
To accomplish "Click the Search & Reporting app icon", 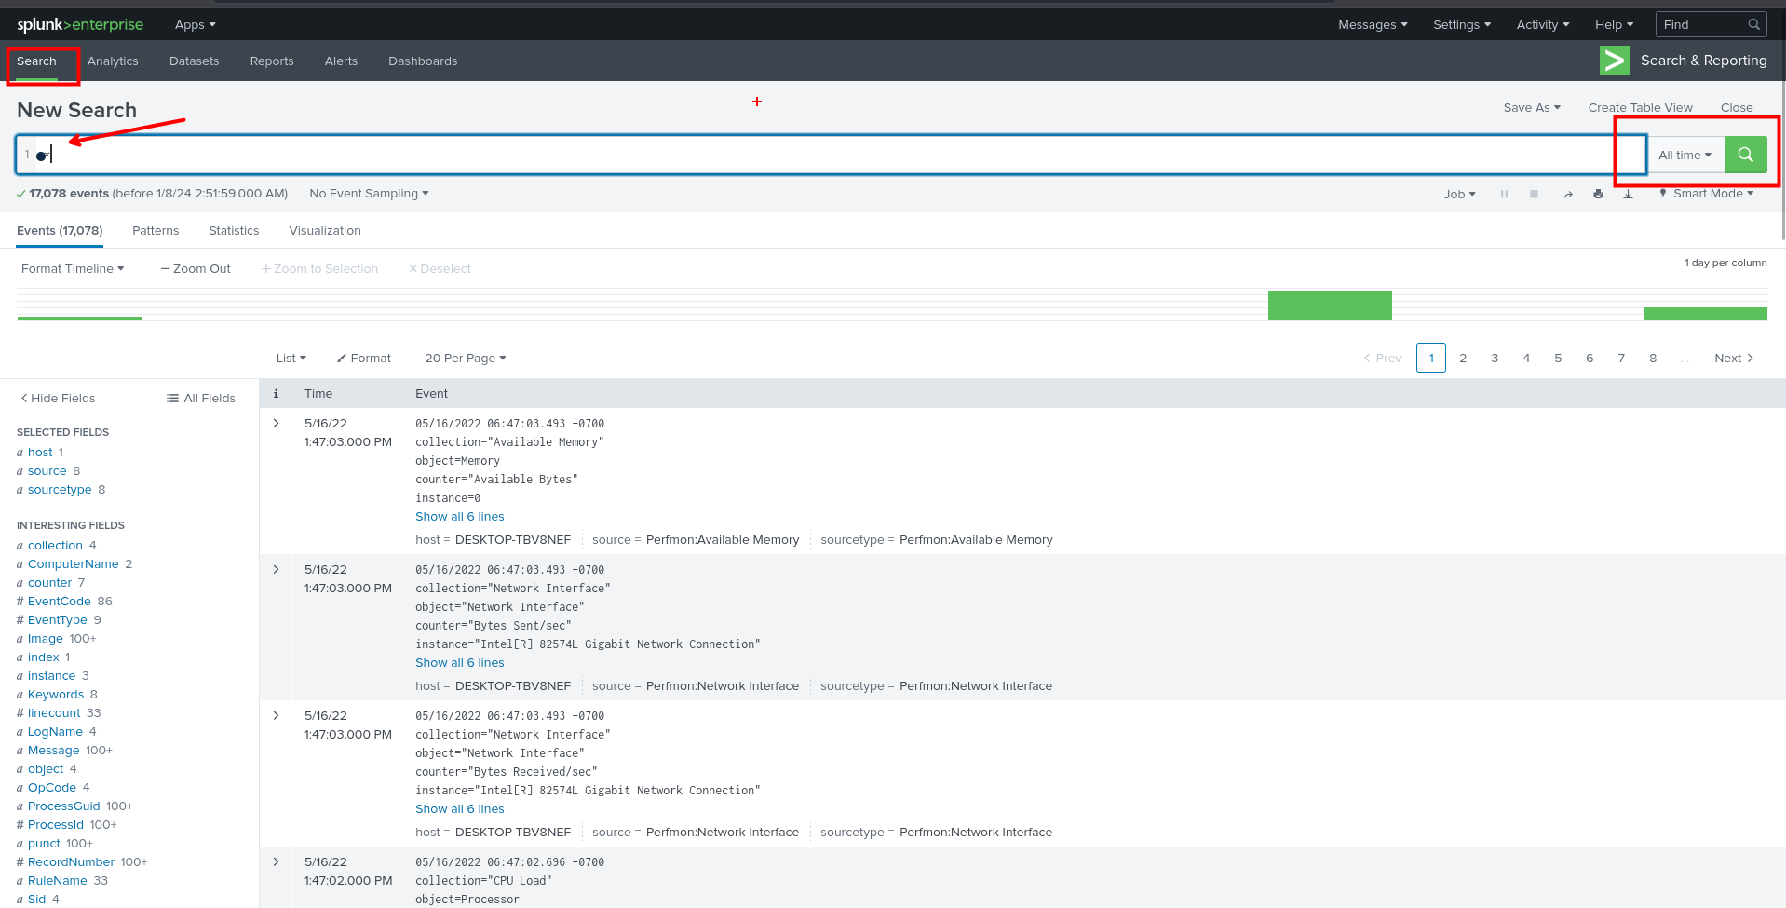I will point(1614,61).
